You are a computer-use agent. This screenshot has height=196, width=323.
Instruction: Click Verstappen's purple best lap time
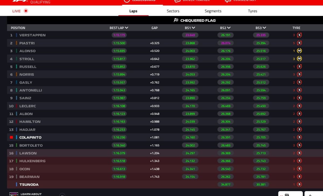[119, 35]
